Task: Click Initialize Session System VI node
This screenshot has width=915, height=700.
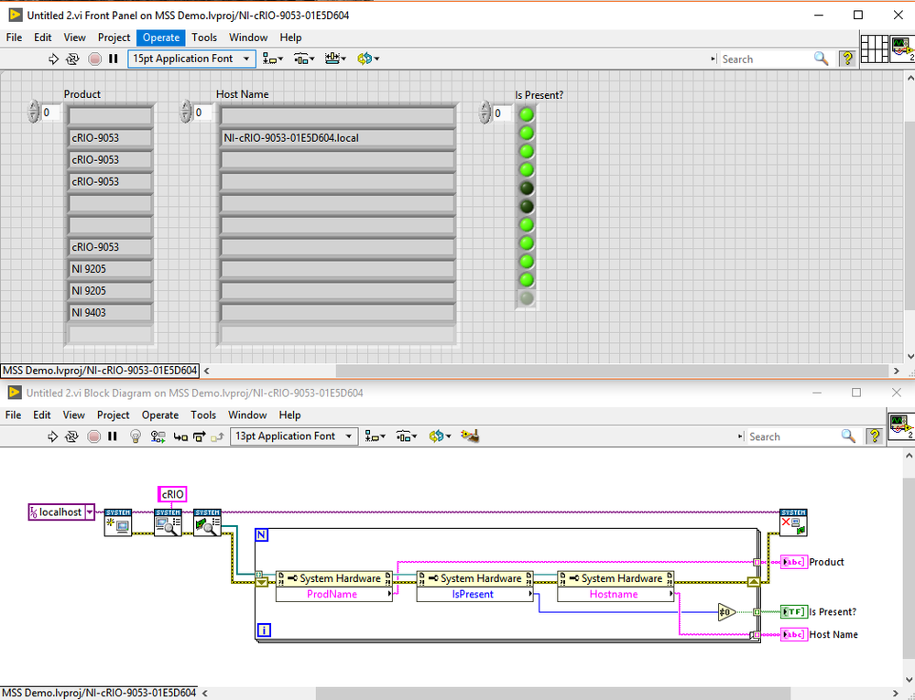Action: click(118, 522)
